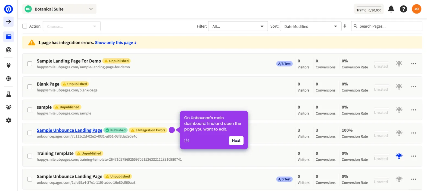The image size is (427, 191).
Task: Select Sample Landing Page For Demo checkbox
Action: pos(30,64)
